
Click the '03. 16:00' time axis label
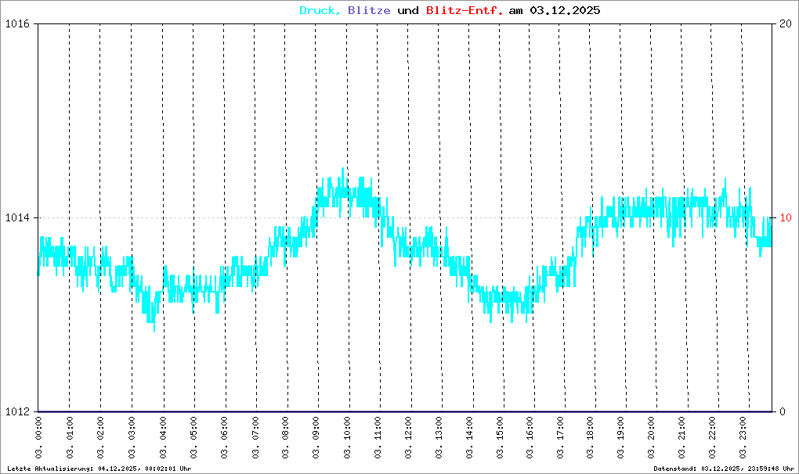[530, 438]
